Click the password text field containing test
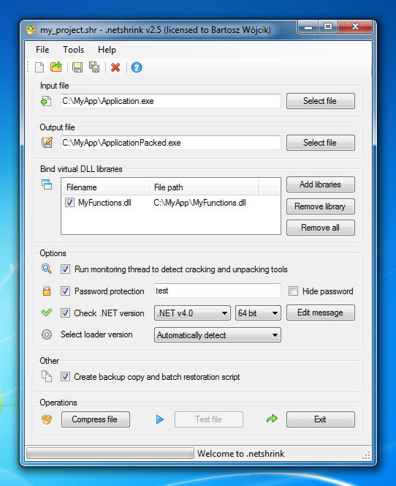 click(x=218, y=291)
